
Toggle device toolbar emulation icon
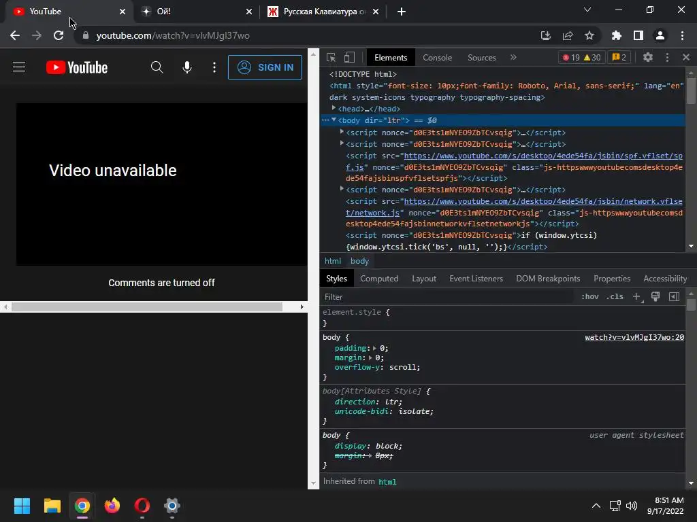[349, 57]
